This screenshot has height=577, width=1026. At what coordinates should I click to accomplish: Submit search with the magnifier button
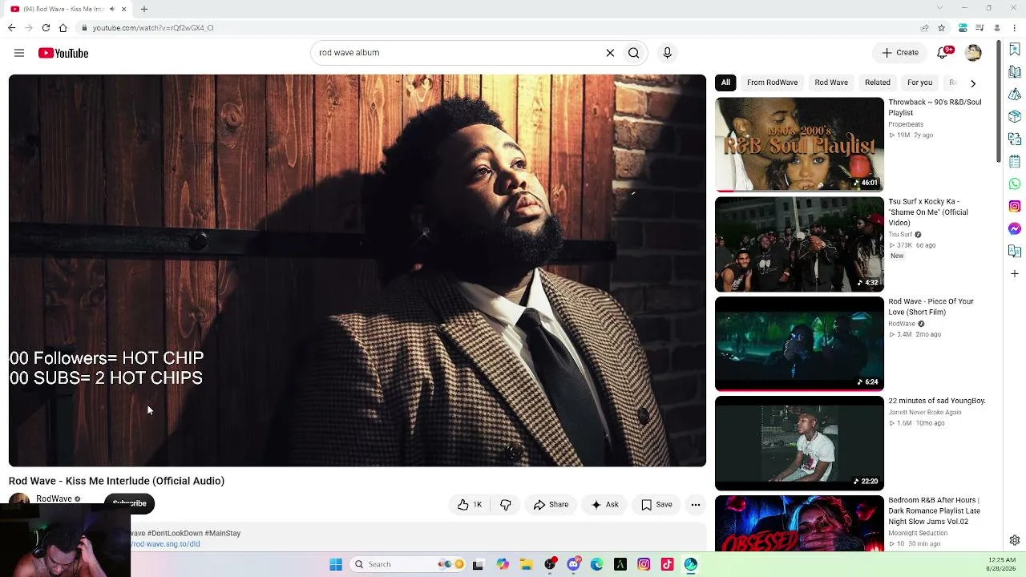(x=634, y=53)
